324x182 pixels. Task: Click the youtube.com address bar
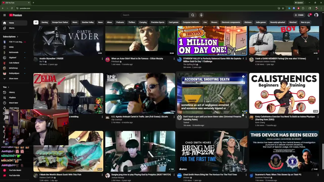pyautogui.click(x=147, y=8)
